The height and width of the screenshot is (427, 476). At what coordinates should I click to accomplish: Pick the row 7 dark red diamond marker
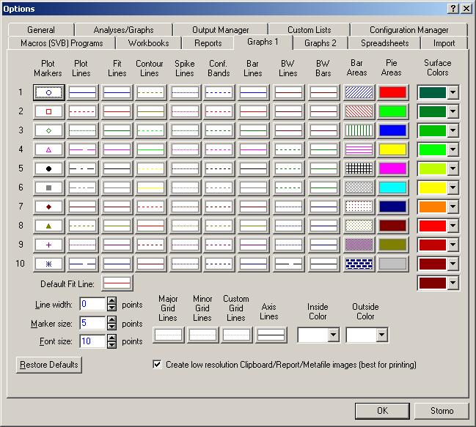pos(48,207)
